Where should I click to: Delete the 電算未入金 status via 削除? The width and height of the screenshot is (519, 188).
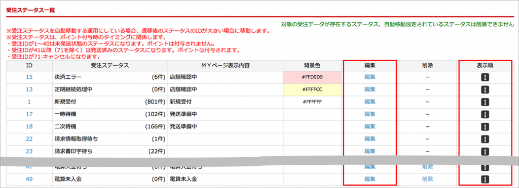click(427, 179)
